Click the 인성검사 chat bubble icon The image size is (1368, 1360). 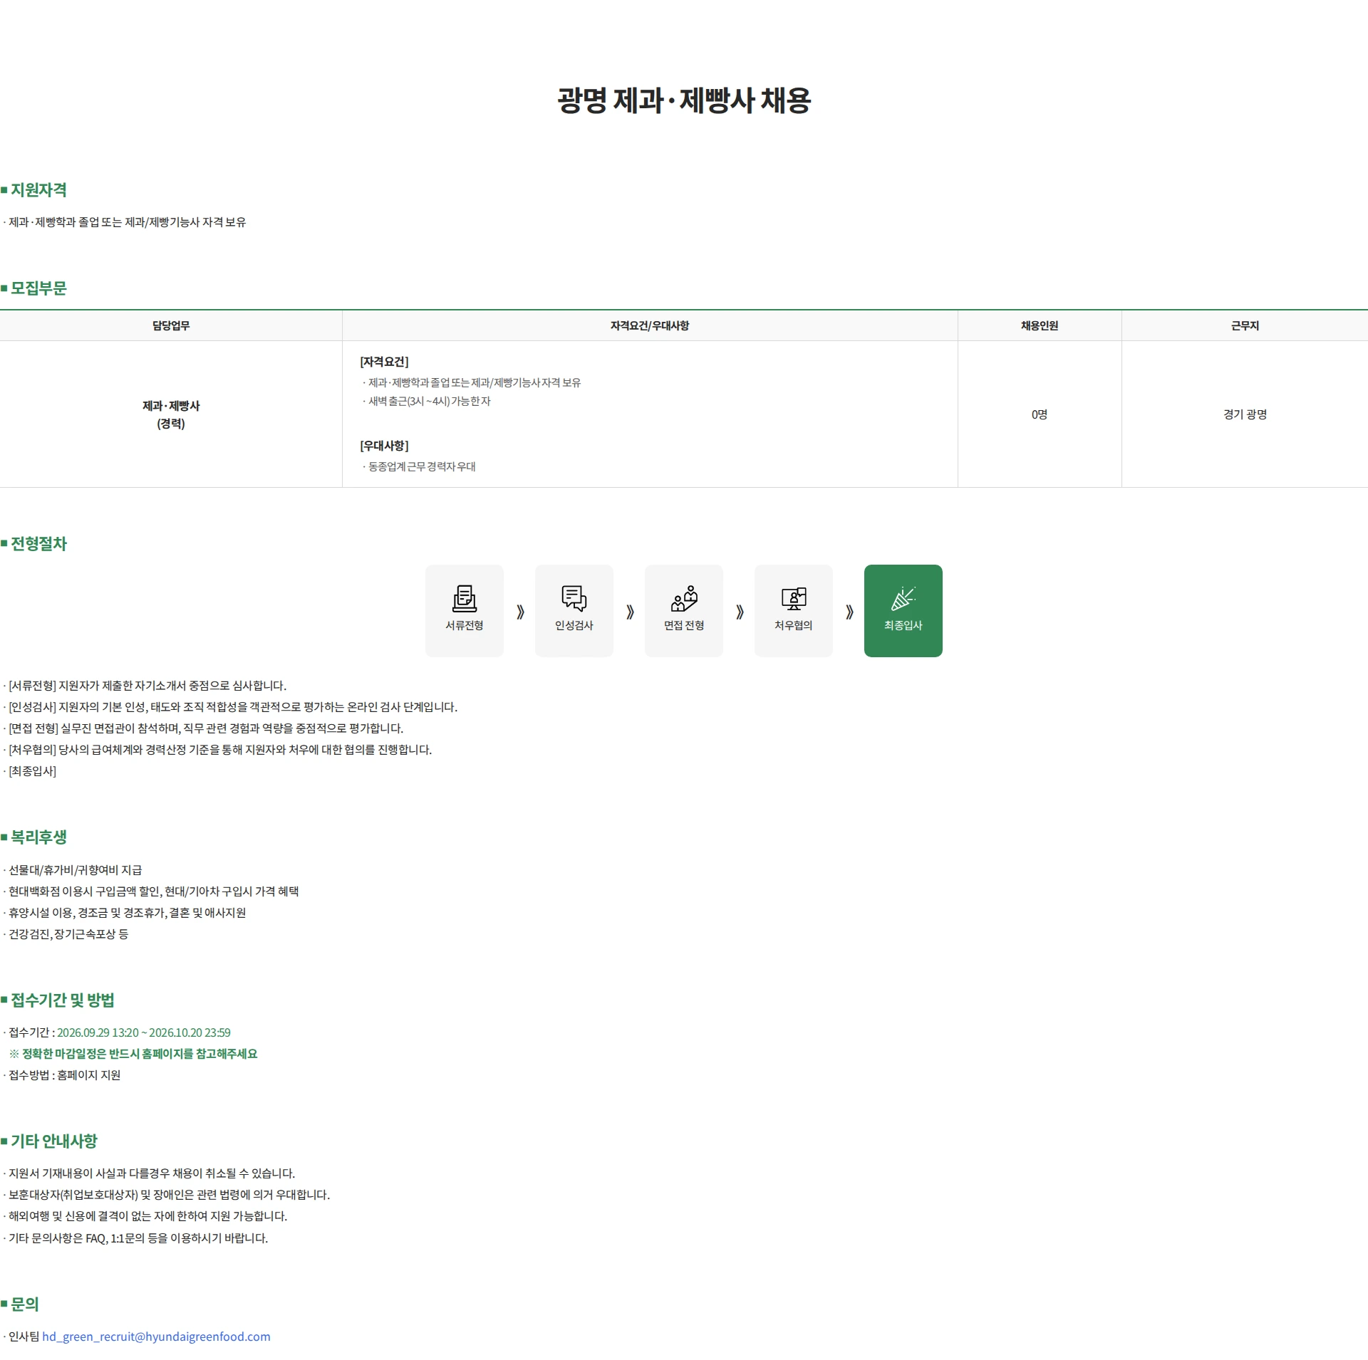click(x=574, y=599)
